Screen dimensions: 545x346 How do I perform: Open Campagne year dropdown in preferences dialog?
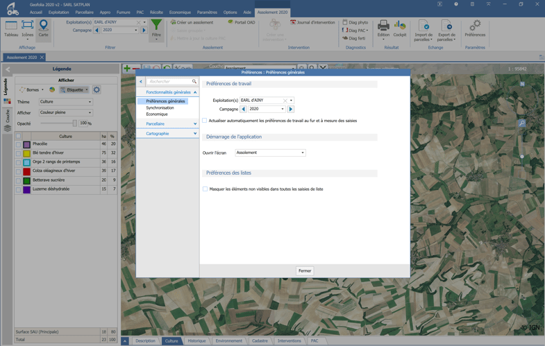pos(283,109)
